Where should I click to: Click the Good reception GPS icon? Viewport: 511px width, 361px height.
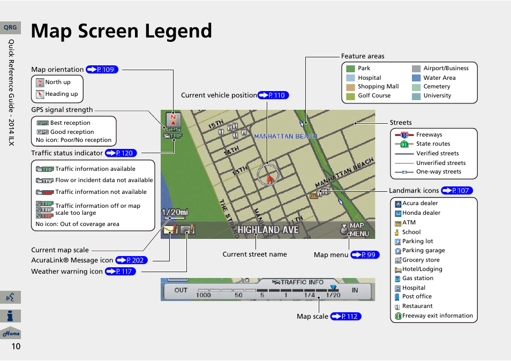[x=43, y=132]
